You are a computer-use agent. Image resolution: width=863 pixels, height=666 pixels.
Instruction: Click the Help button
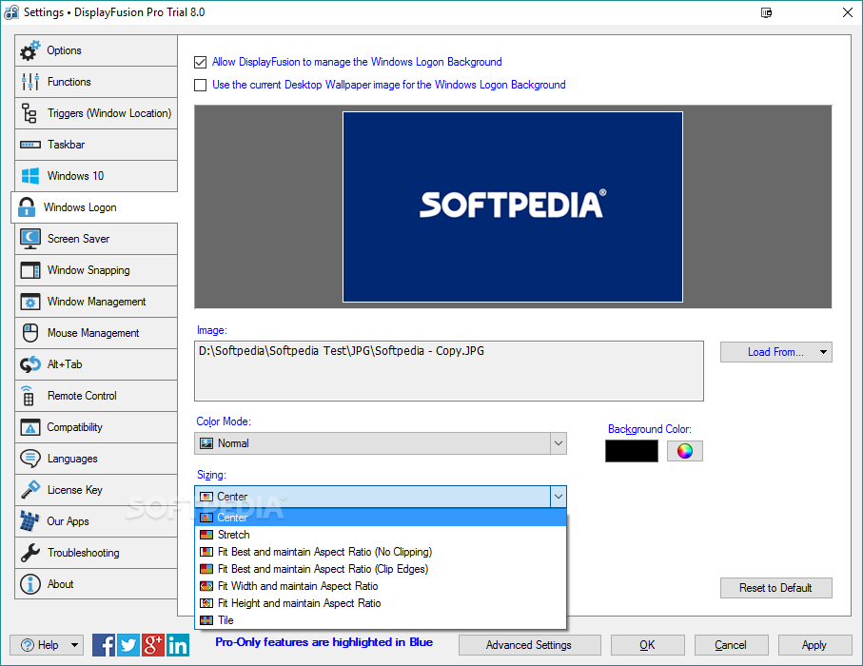(x=47, y=644)
